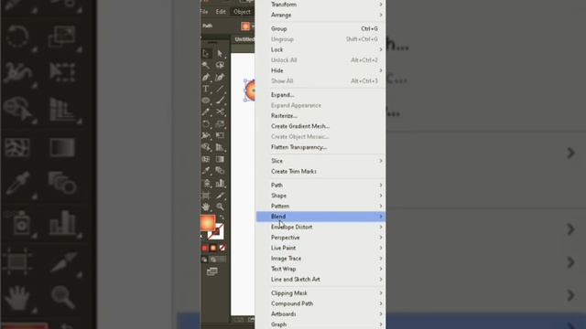586x329 pixels.
Task: Select the Pen tool
Action: [206, 77]
